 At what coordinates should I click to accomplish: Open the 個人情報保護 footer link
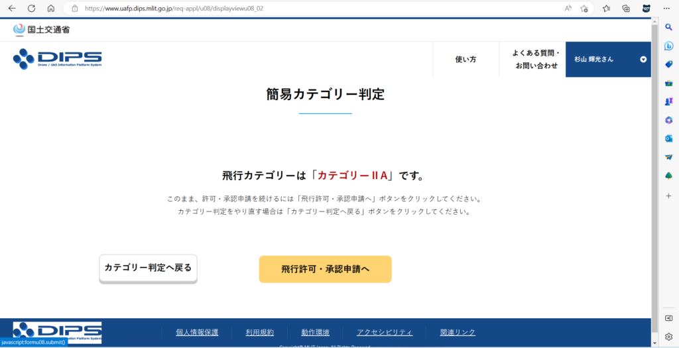pos(197,332)
